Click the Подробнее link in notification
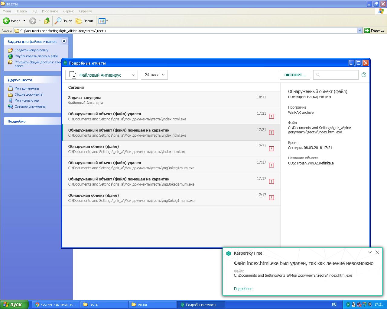Image resolution: width=387 pixels, height=309 pixels. 243,288
